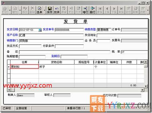Image resolution: width=152 pixels, height=113 pixels.
Task: Click the 发货日期 field showing 2012-07-01
Action: tap(29, 30)
